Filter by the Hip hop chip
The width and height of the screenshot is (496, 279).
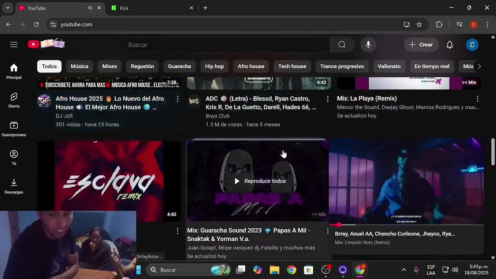coord(214,66)
